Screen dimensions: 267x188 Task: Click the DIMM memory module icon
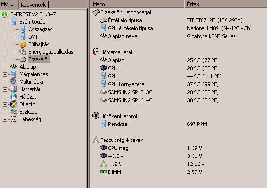pyautogui.click(x=103, y=172)
